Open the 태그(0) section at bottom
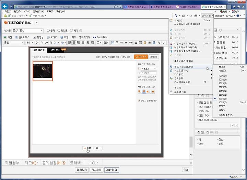Screen dimensions: 247x180 [31, 163]
